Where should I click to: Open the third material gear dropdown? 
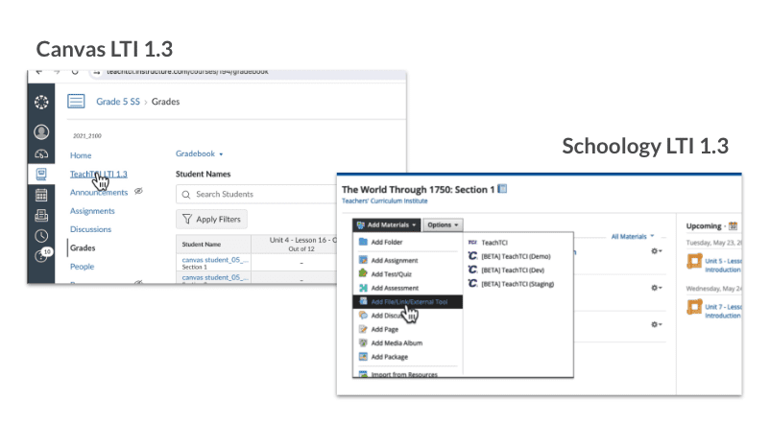pos(656,324)
